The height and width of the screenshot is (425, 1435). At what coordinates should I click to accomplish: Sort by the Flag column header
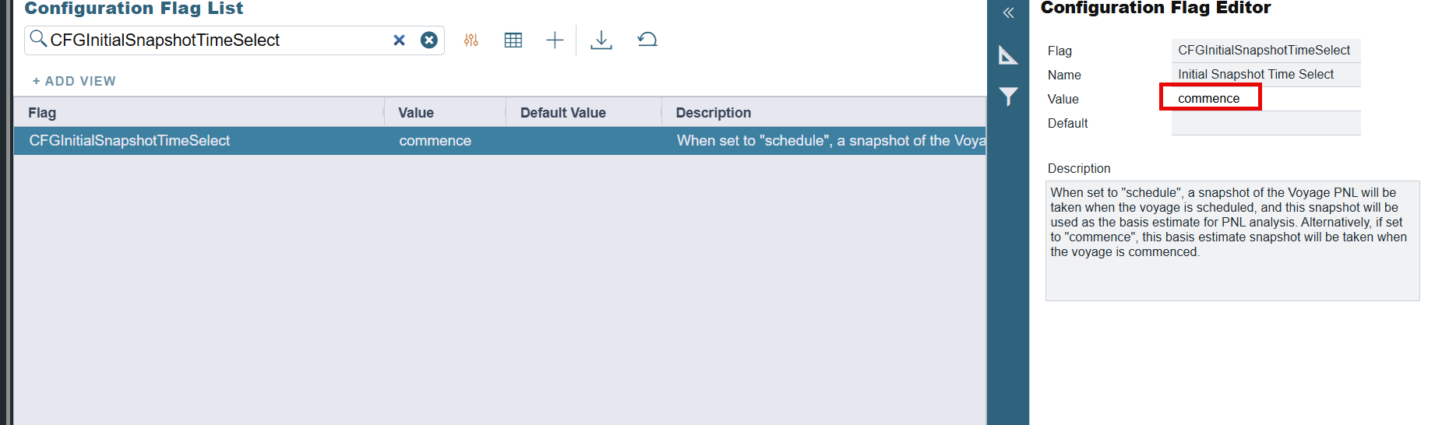click(x=42, y=113)
